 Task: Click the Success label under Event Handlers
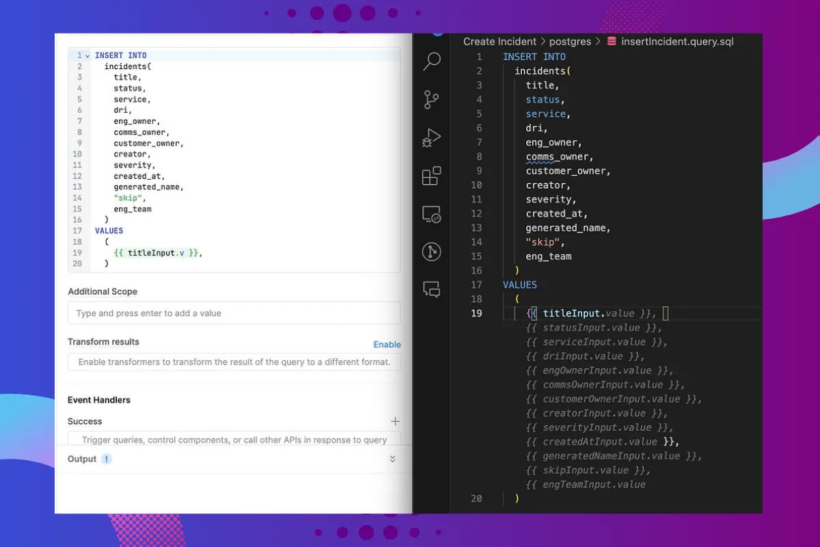[85, 421]
